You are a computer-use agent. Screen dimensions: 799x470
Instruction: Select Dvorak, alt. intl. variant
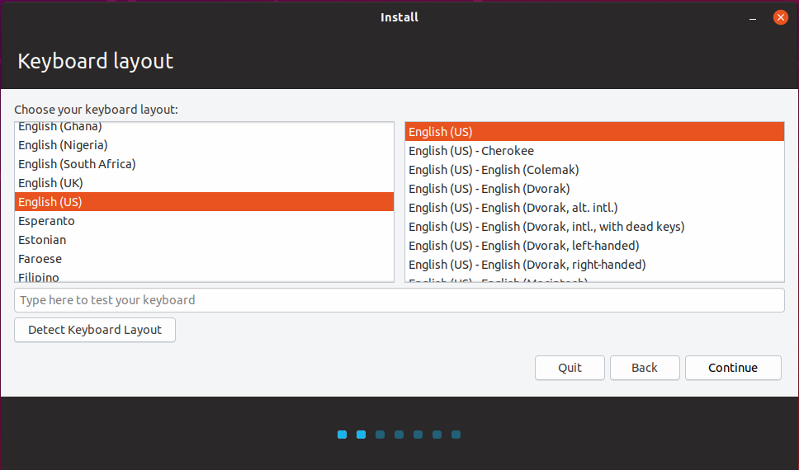click(x=513, y=208)
